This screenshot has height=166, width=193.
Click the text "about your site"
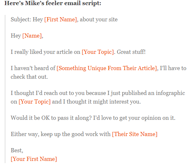pos(99,19)
